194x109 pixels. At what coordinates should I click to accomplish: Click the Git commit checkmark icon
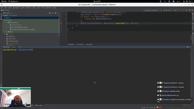(181, 10)
